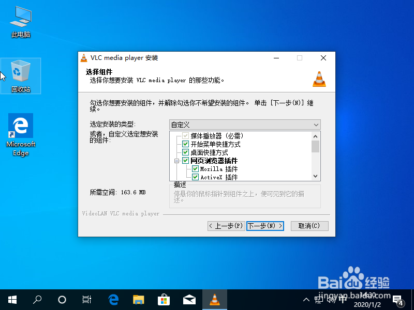Switch the 中 input method indicator

pos(343,300)
